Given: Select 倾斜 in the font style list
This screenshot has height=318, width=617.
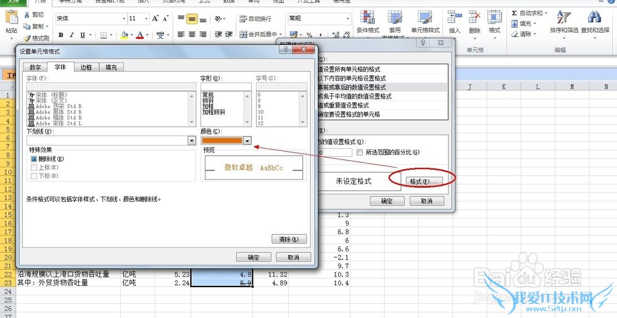Looking at the screenshot, I should pyautogui.click(x=208, y=101).
